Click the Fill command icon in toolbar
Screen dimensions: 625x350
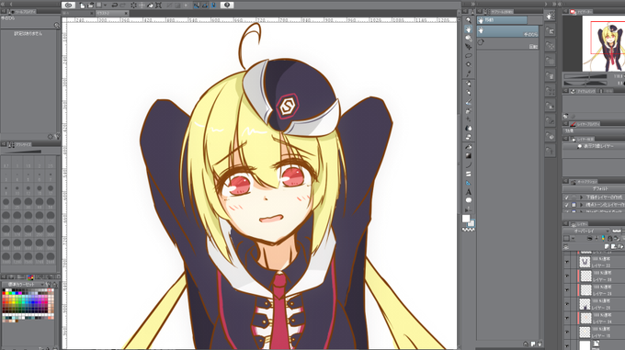tap(150, 6)
